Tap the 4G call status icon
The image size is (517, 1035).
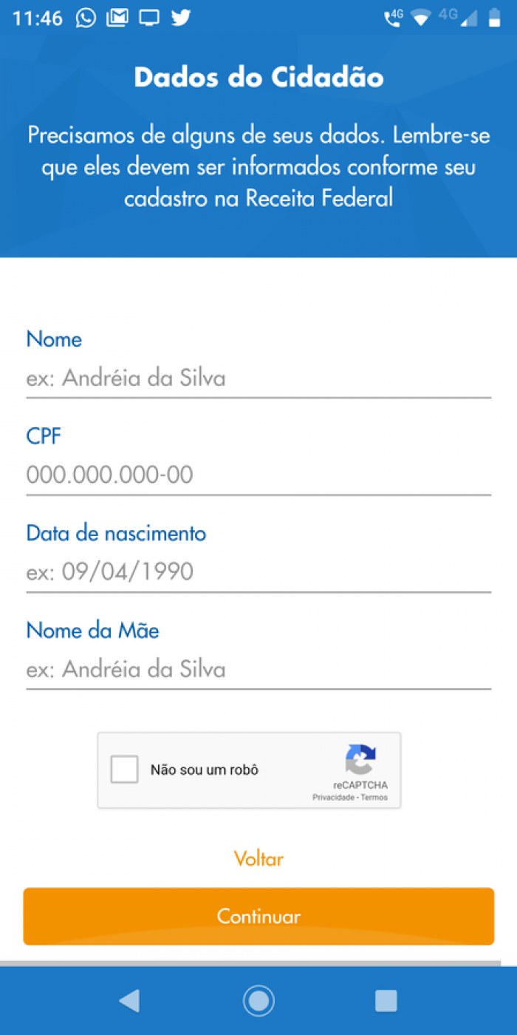(392, 18)
